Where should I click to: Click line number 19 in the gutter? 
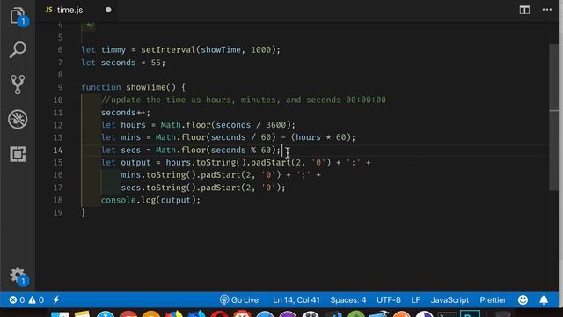(x=57, y=212)
